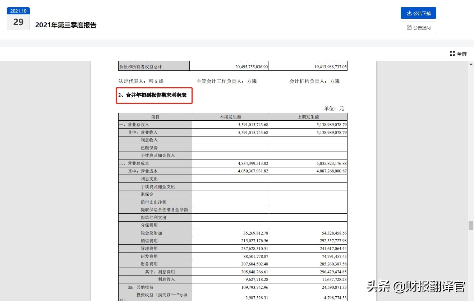474x301 pixels.
Task: Click the highlighted heading 合并年初到报告期末利润表
Action: point(154,96)
